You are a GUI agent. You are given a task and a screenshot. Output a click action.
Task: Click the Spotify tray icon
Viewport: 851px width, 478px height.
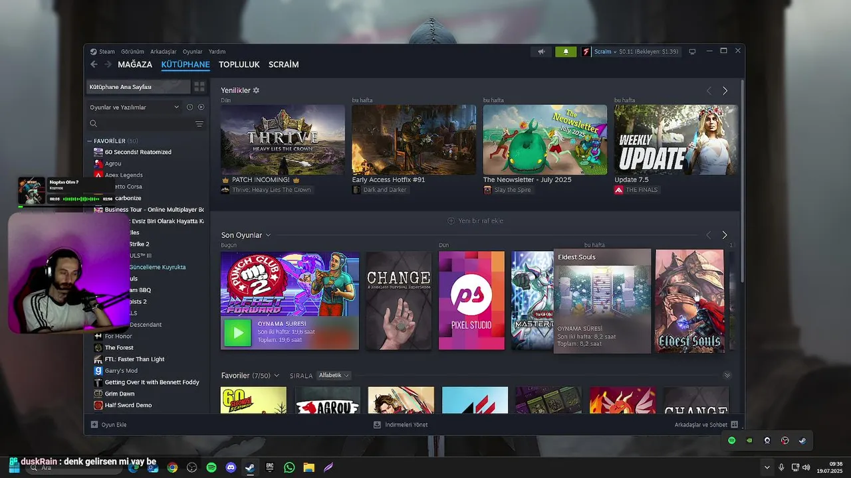coord(732,440)
